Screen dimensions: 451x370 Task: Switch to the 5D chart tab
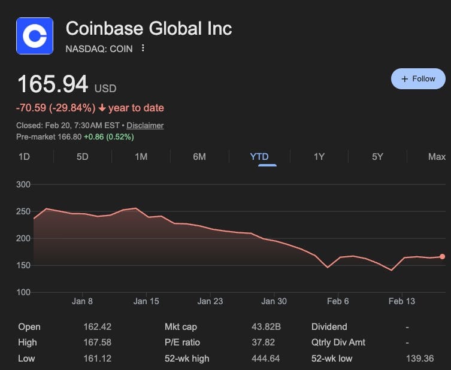(x=83, y=157)
